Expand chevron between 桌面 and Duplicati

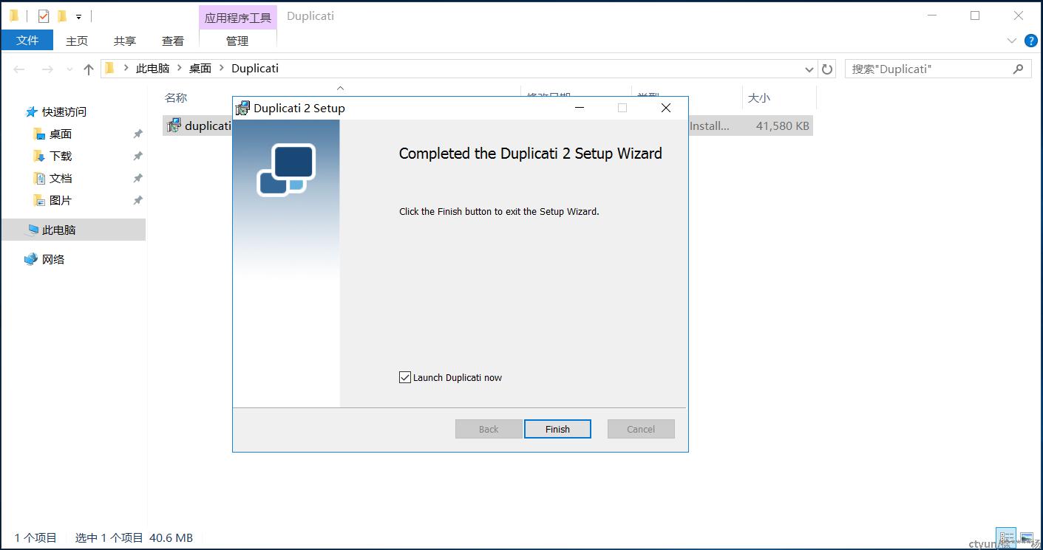point(222,69)
